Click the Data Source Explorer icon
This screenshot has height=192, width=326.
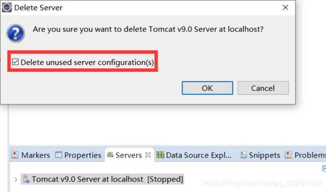click(160, 155)
